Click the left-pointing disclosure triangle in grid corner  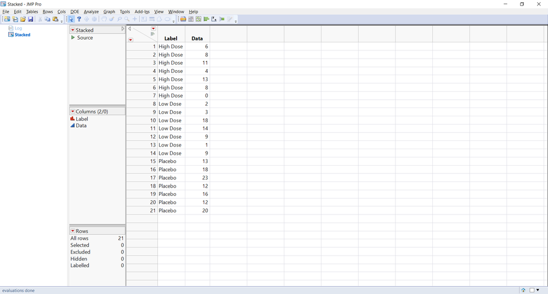click(x=129, y=29)
